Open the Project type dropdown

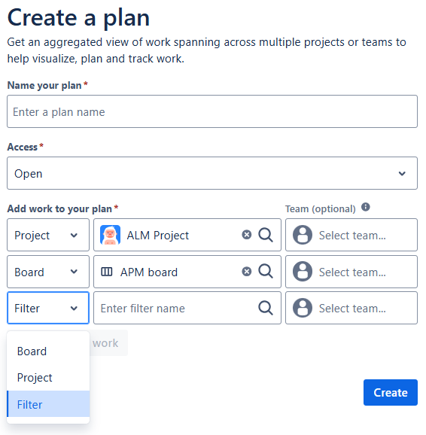tap(48, 235)
